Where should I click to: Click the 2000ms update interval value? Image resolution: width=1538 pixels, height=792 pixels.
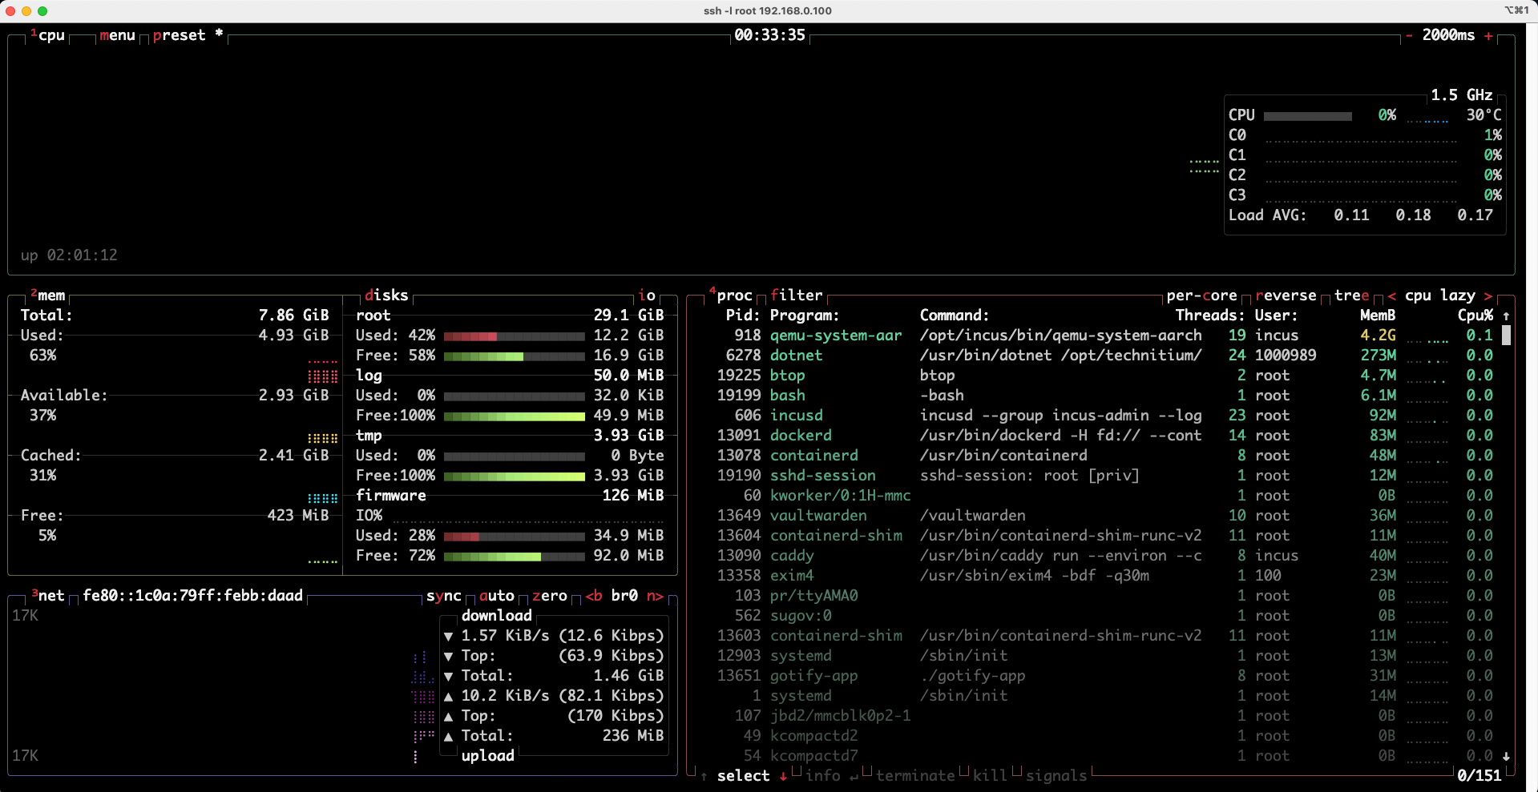click(x=1448, y=35)
